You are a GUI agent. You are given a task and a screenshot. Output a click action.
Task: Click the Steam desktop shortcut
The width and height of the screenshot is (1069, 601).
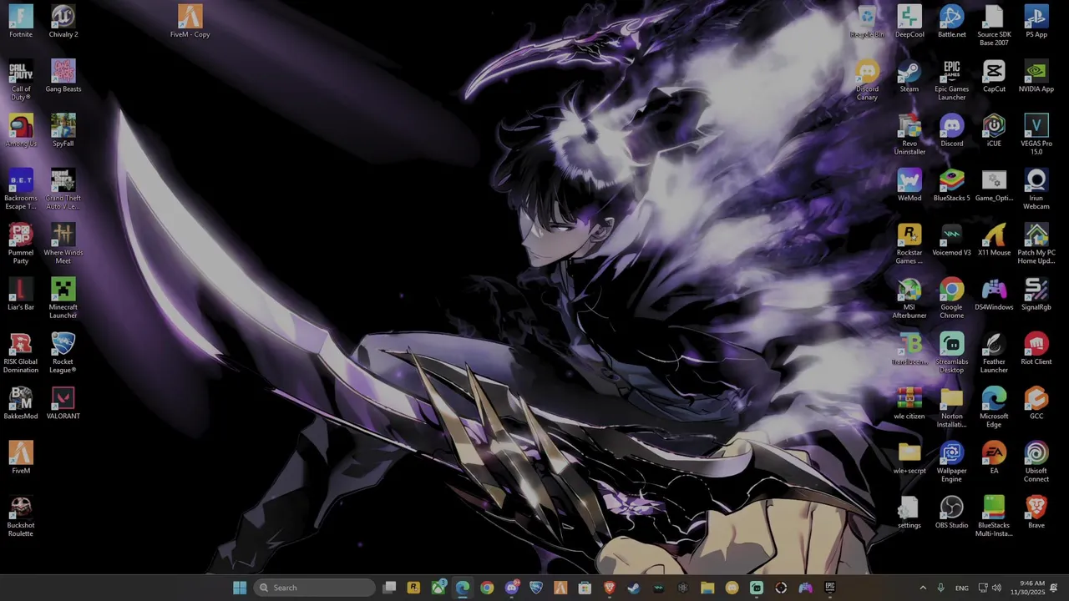pyautogui.click(x=909, y=76)
